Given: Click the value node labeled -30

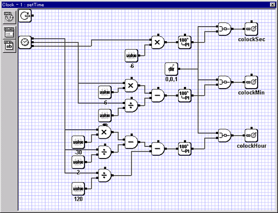Looking at the screenshot, I should point(78,142).
